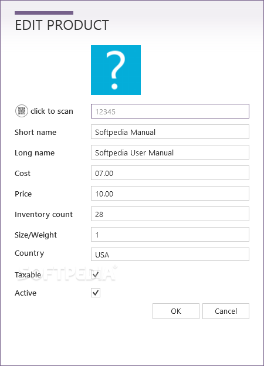This screenshot has height=366, width=264.
Task: Click the question mark product image
Action: point(116,70)
